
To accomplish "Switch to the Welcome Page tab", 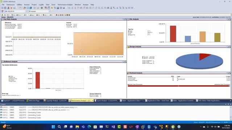I will [x=33, y=101].
